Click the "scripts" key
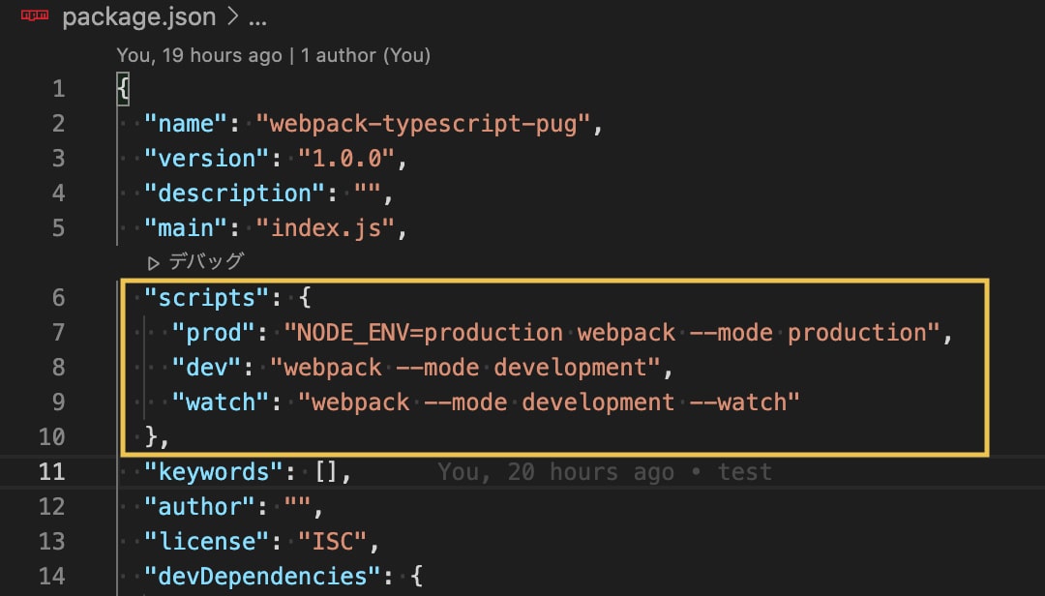The image size is (1045, 596). [x=207, y=297]
